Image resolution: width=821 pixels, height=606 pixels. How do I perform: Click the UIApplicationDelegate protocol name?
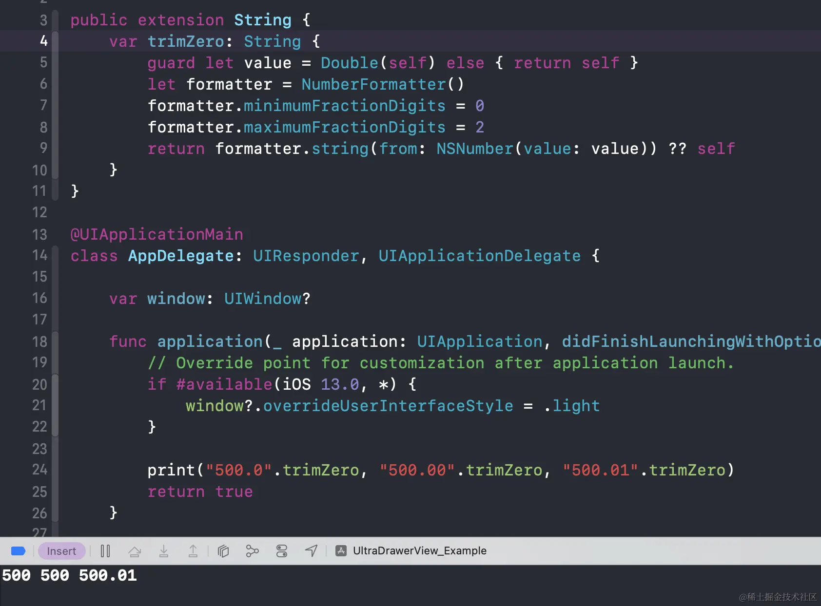click(480, 256)
